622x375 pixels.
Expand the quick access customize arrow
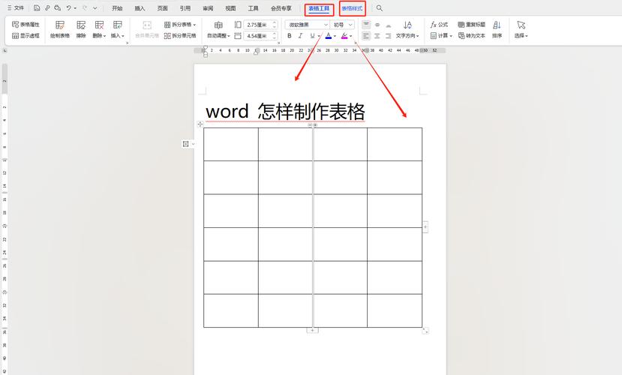coord(95,8)
